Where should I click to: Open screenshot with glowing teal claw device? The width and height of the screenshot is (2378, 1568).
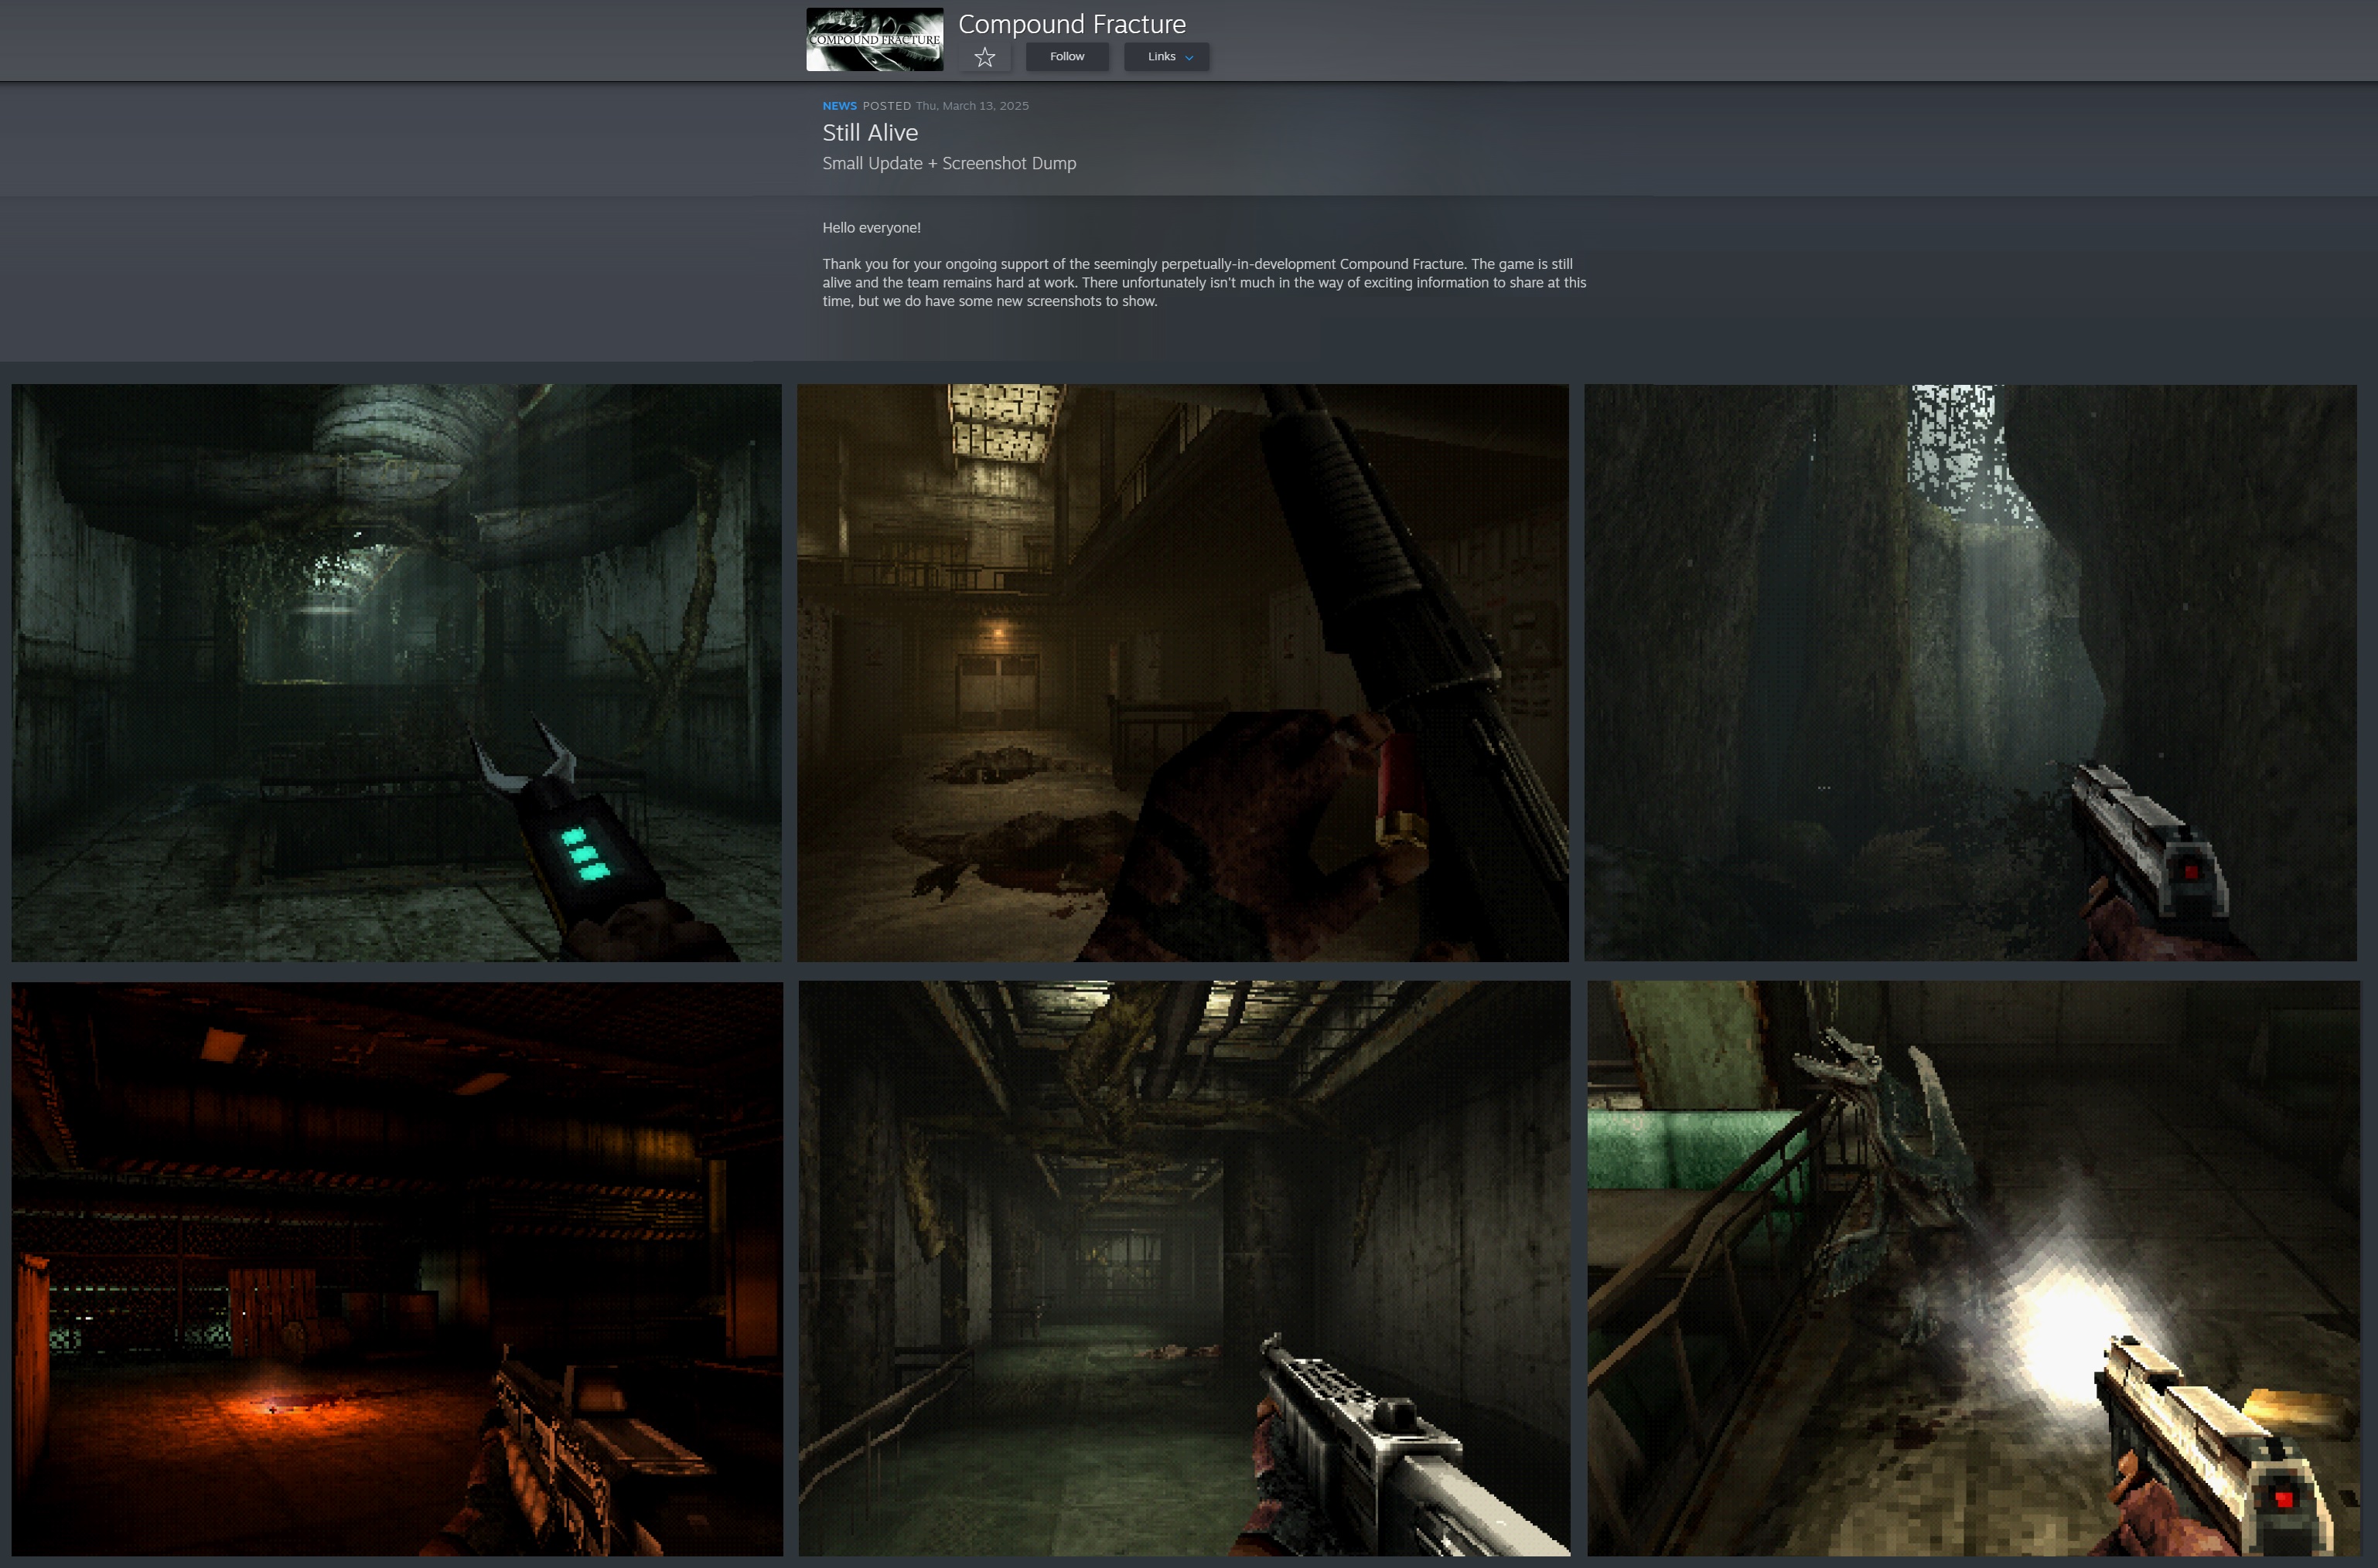(396, 673)
